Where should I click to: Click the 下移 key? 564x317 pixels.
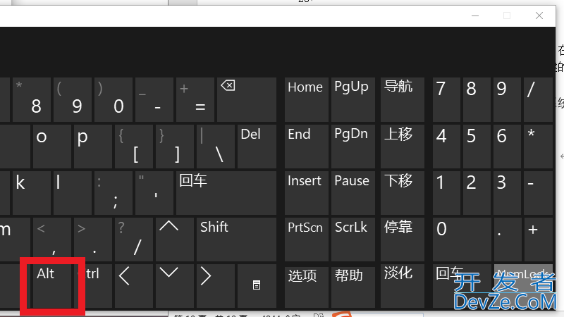(x=403, y=193)
